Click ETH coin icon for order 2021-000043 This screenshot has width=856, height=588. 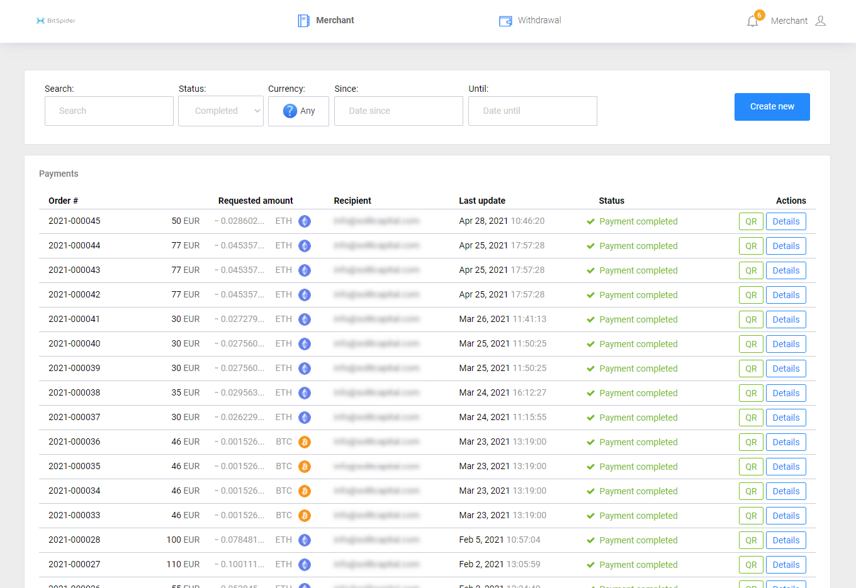[x=305, y=270]
